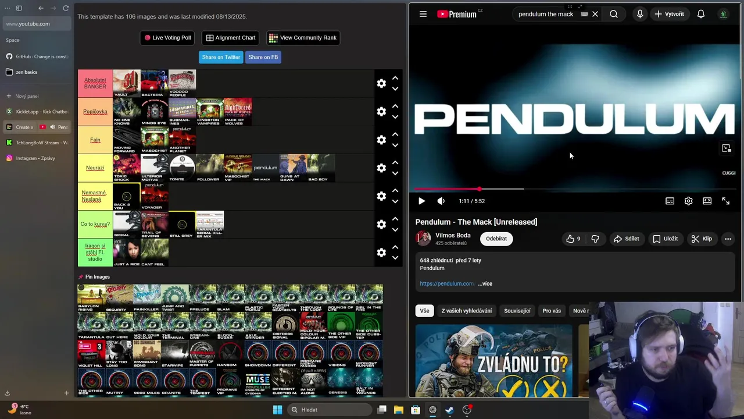Click the Absolutní BANGER tier label
The image size is (744, 419).
pos(95,83)
